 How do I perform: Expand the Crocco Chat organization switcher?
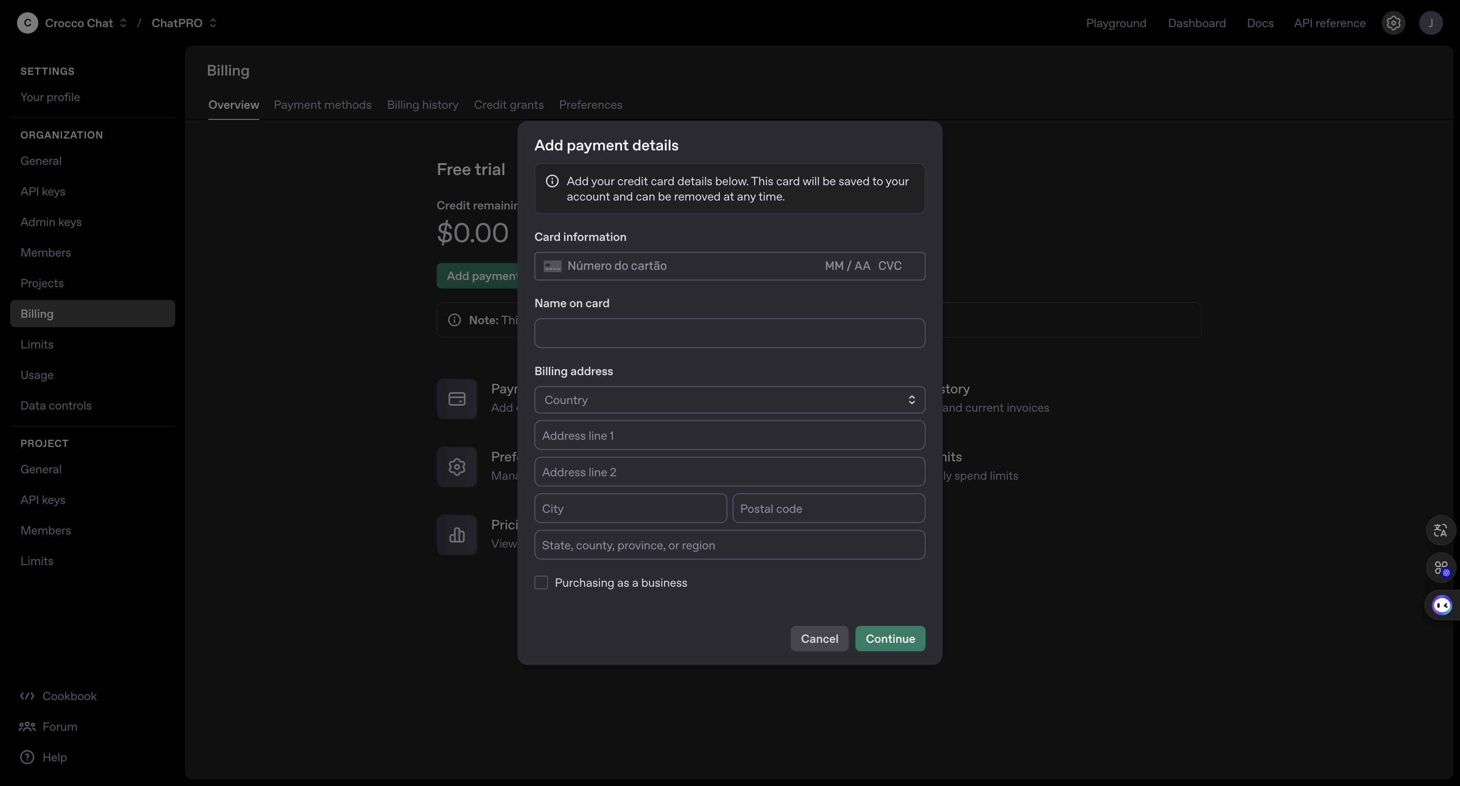click(123, 23)
